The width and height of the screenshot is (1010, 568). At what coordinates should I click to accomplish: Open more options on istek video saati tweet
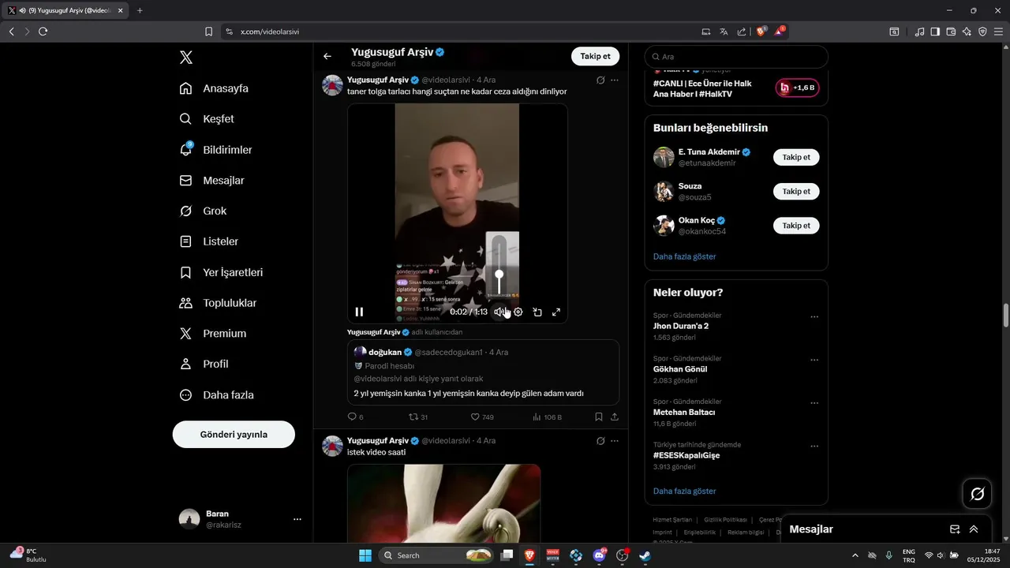pos(615,440)
